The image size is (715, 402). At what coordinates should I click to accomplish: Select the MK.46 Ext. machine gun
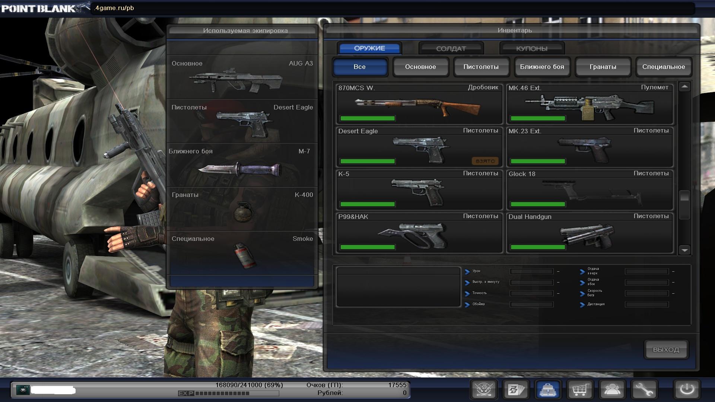590,104
